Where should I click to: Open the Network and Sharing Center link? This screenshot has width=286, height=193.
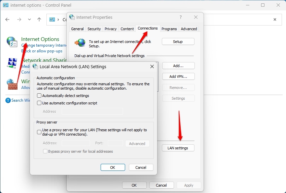44,60
